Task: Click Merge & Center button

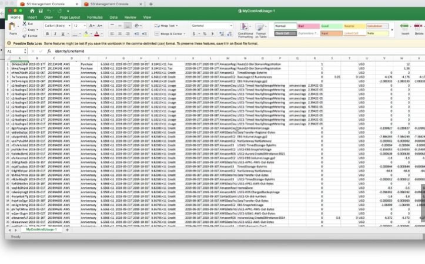Action: [170, 34]
